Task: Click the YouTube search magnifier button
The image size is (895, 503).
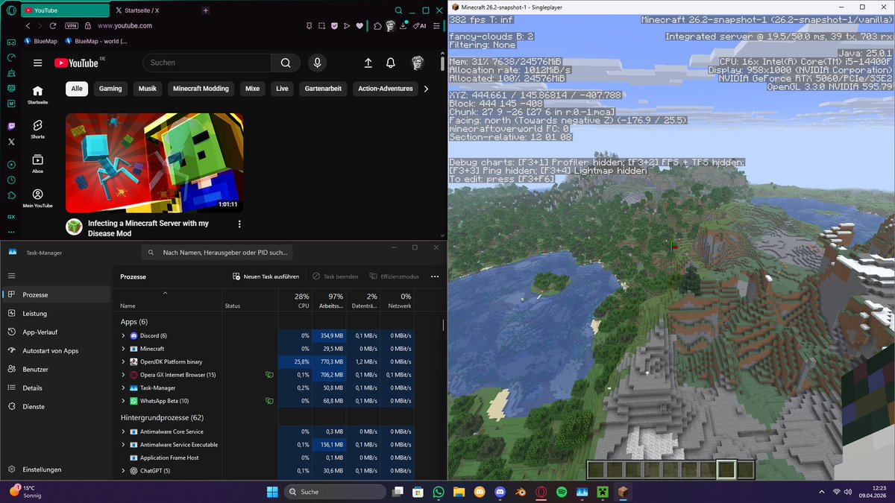Action: pyautogui.click(x=285, y=63)
